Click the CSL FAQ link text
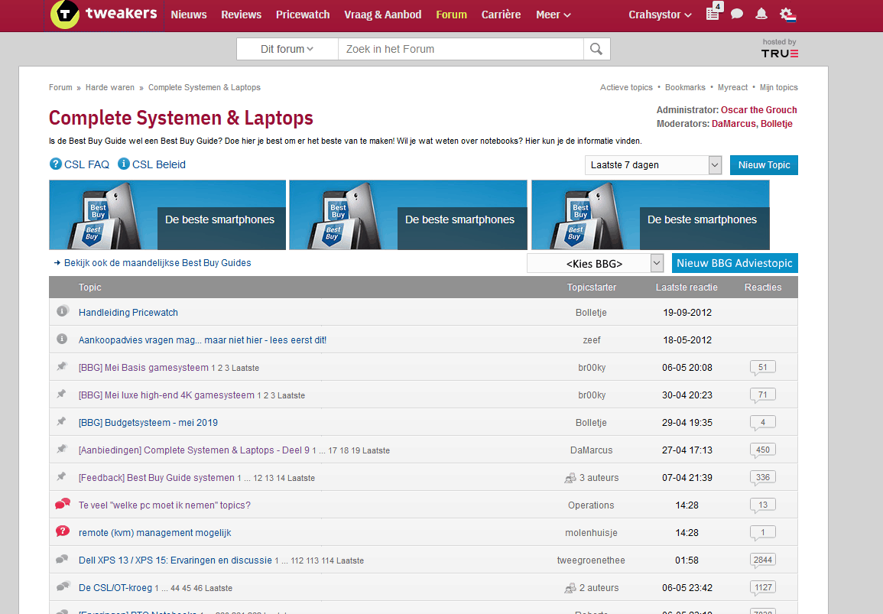883x614 pixels. 86,164
